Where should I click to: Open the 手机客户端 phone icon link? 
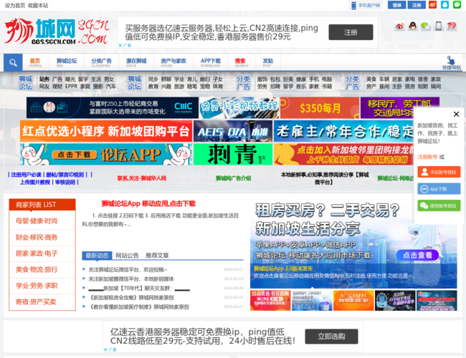[x=366, y=5]
